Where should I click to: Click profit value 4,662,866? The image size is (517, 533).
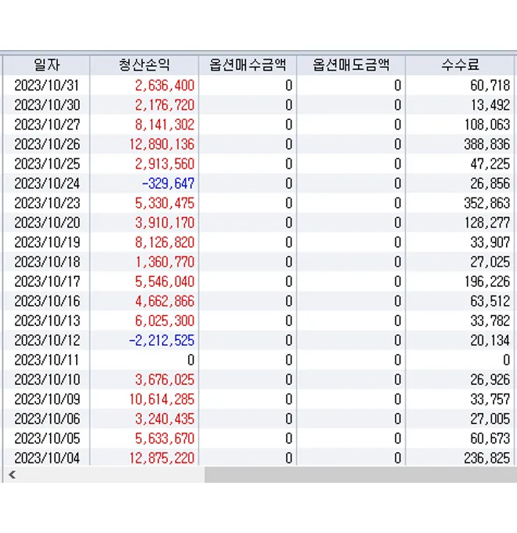point(164,301)
